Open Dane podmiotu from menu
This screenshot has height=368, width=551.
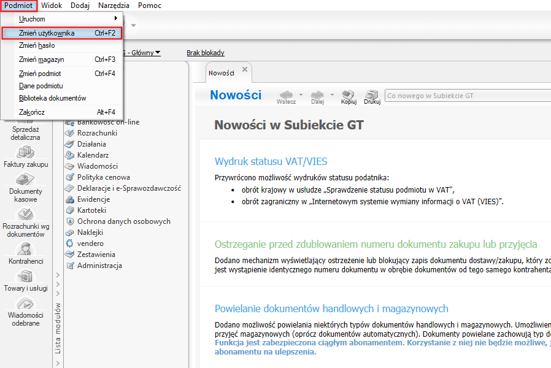click(62, 86)
